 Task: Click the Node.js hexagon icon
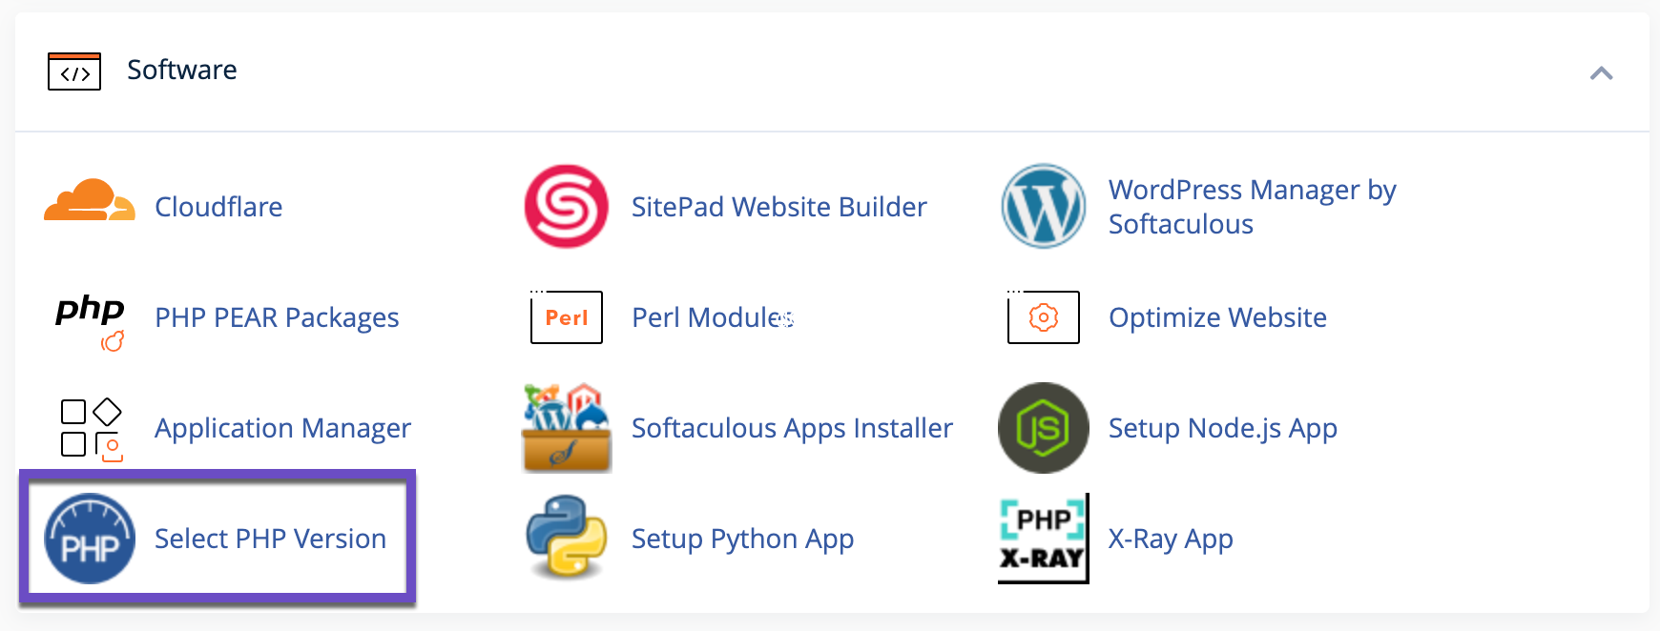[x=1043, y=428]
